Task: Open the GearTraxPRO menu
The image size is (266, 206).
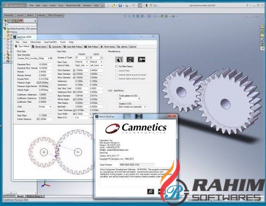Action: coord(50,42)
